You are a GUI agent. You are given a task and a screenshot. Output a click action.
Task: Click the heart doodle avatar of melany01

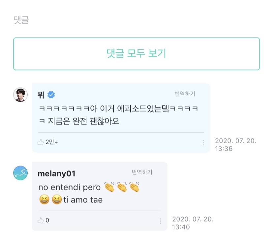point(20,172)
